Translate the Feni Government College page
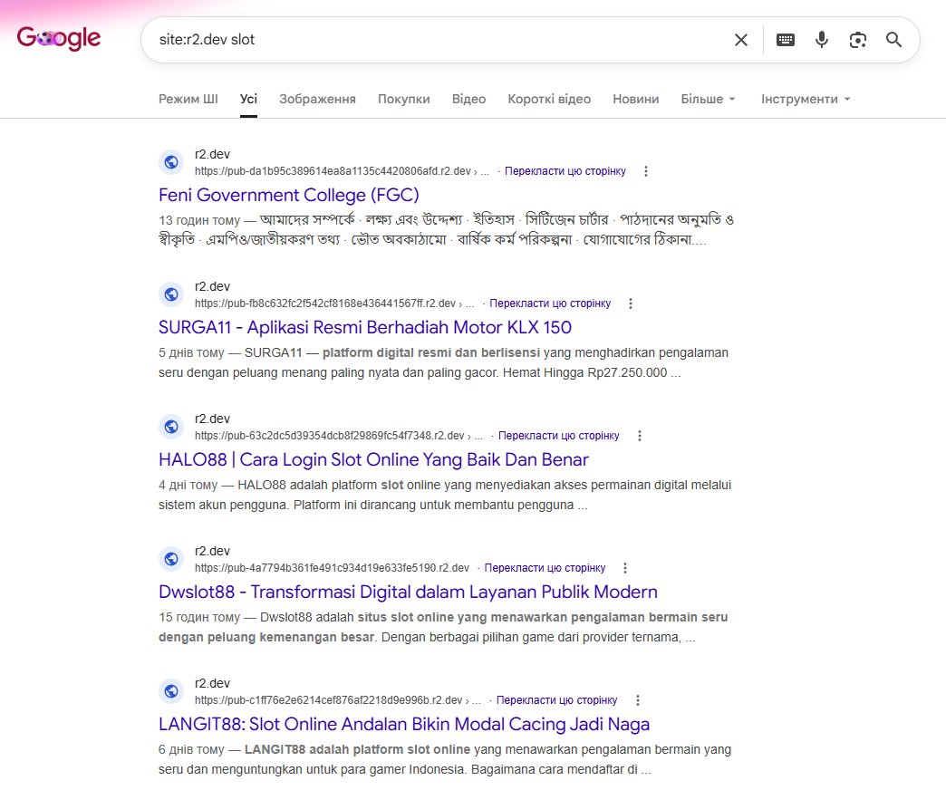Image resolution: width=946 pixels, height=790 pixels. [565, 171]
